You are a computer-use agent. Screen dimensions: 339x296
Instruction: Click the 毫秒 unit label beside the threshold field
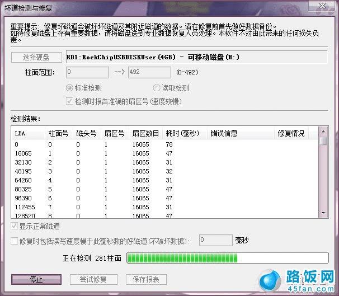(x=242, y=240)
